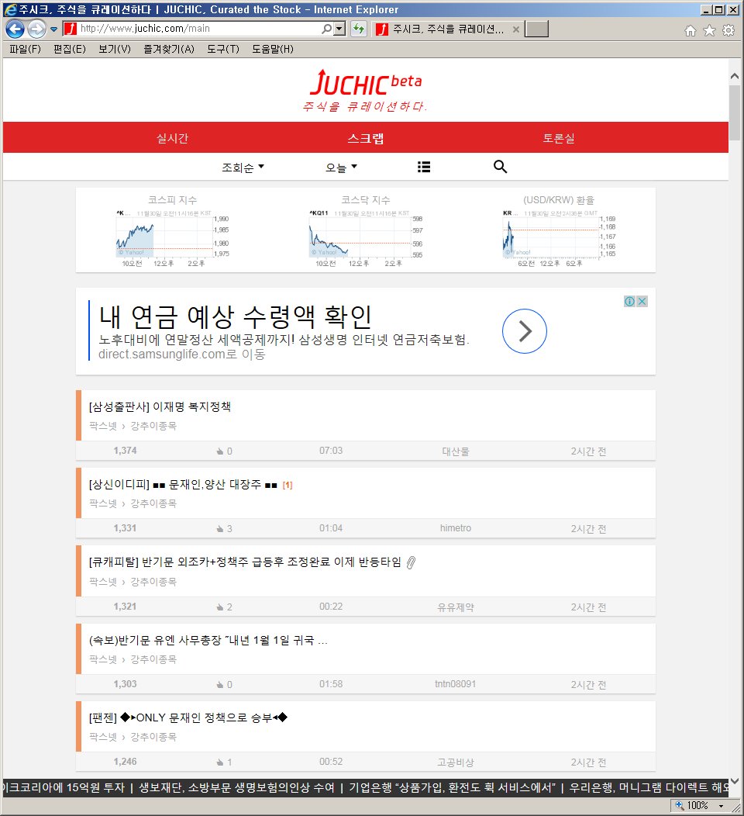Click the scrollbar down arrow
Viewport: 744px width, 816px height.
[x=735, y=780]
